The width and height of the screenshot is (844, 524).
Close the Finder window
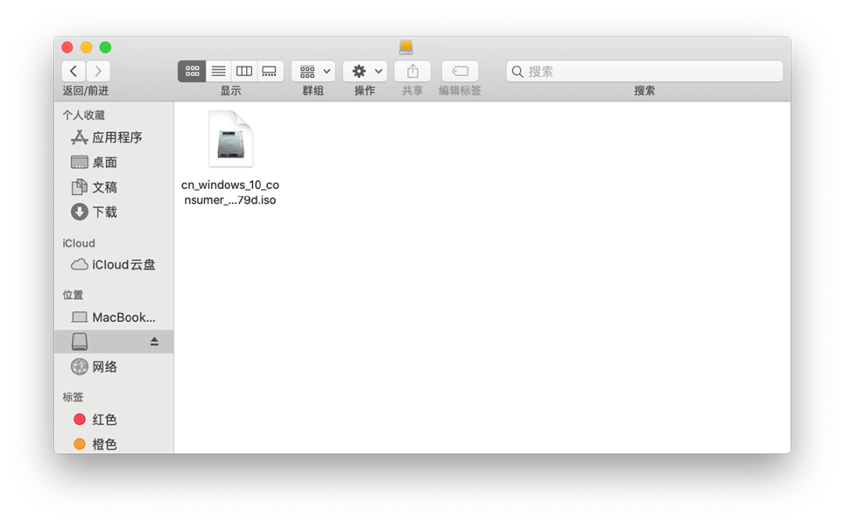coord(67,48)
